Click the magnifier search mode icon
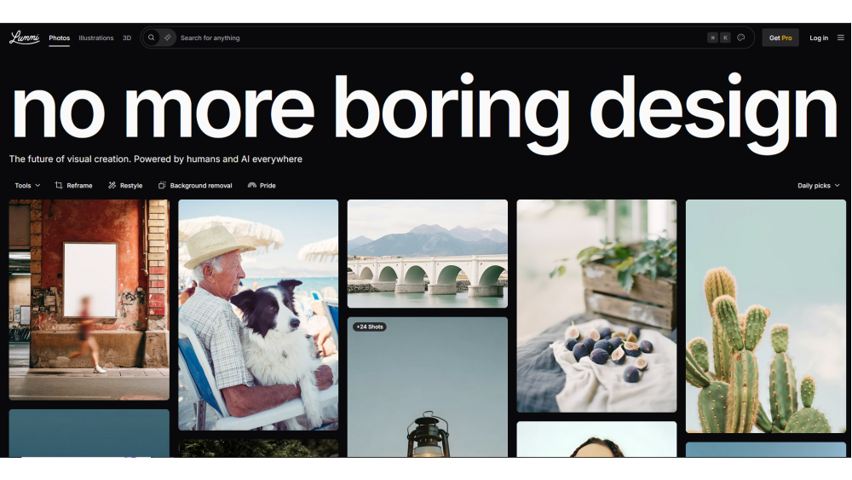The width and height of the screenshot is (852, 480). [152, 38]
